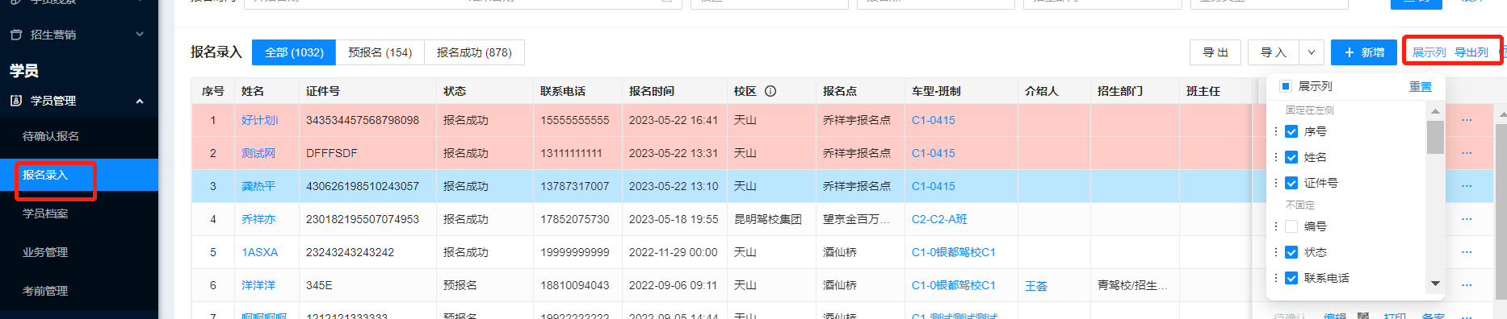Click the 重置 link in column panel
The image size is (1507, 319).
pos(1421,86)
